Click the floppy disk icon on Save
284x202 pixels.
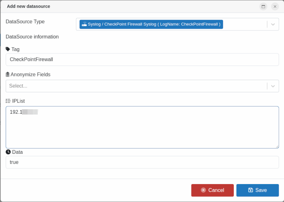[250, 190]
